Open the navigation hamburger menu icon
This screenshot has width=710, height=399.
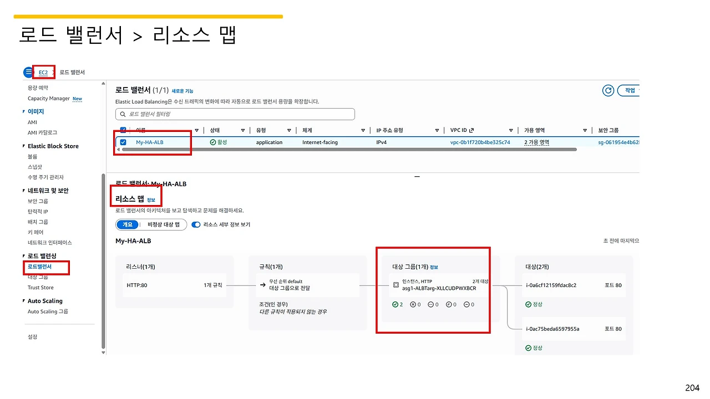coord(28,71)
